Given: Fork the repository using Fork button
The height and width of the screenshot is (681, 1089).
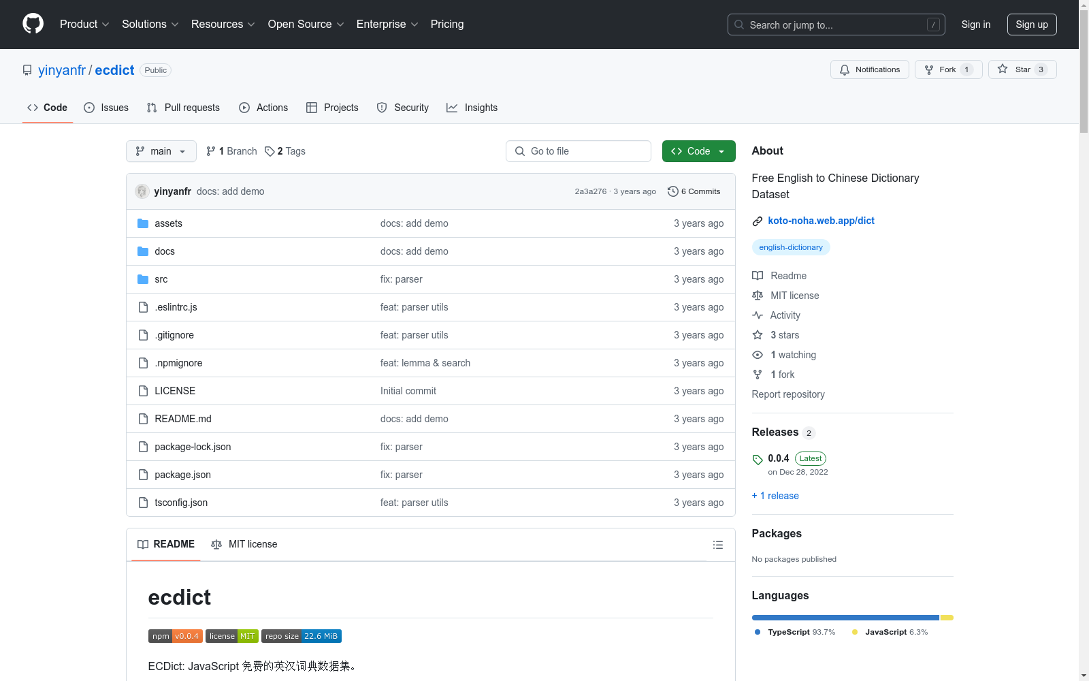Looking at the screenshot, I should (x=949, y=69).
